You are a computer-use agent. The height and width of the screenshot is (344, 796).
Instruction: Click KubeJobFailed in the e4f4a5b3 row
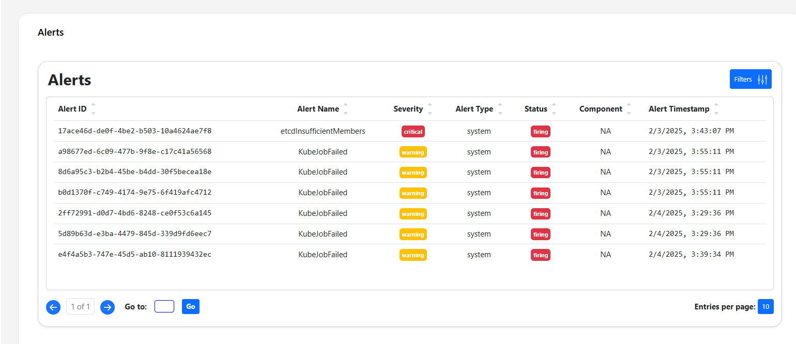(x=323, y=255)
